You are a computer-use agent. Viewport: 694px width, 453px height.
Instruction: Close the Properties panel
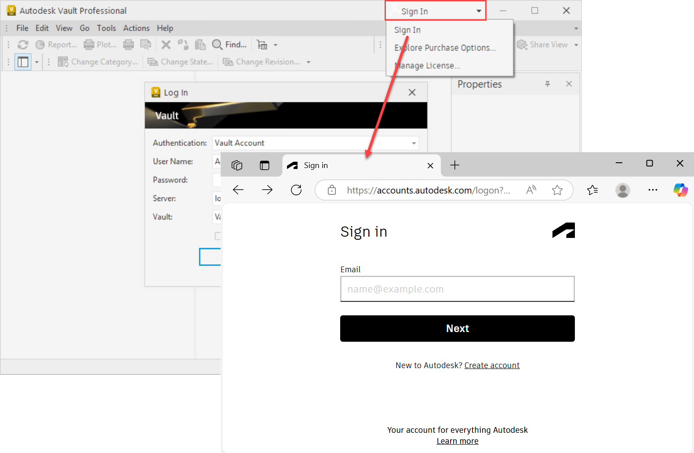(x=569, y=84)
